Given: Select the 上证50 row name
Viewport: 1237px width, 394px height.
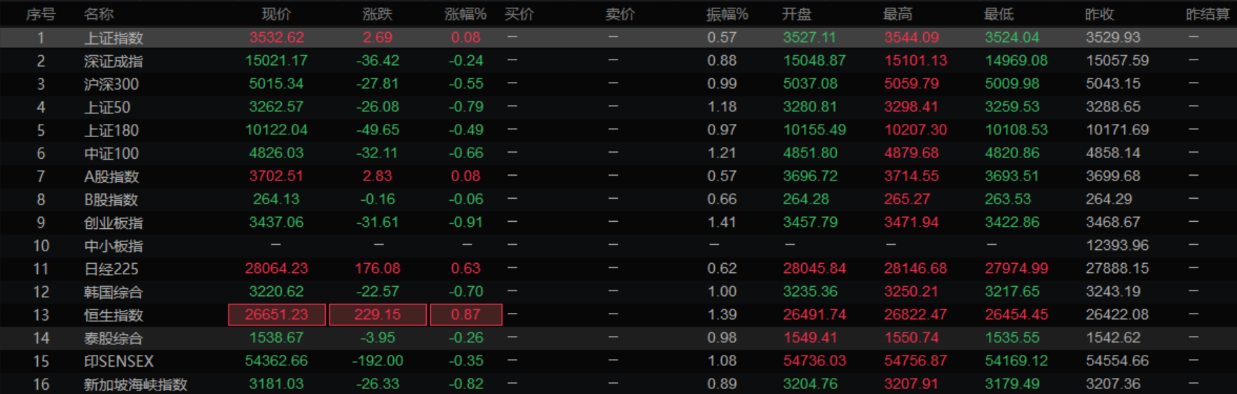Looking at the screenshot, I should click(x=107, y=107).
